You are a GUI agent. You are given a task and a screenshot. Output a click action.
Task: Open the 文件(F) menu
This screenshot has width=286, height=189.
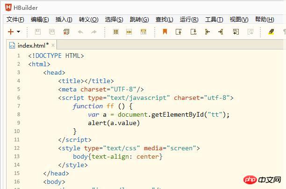(15, 19)
